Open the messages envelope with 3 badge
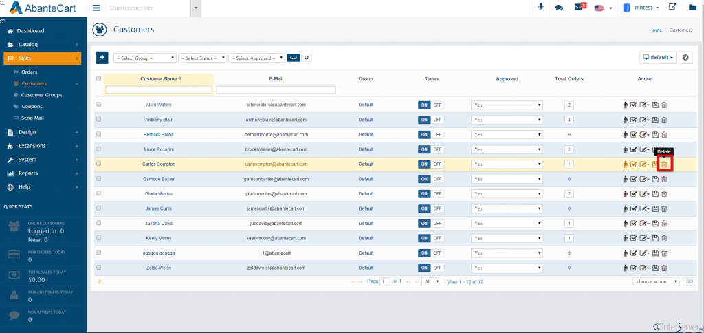The image size is (704, 333). [x=580, y=7]
